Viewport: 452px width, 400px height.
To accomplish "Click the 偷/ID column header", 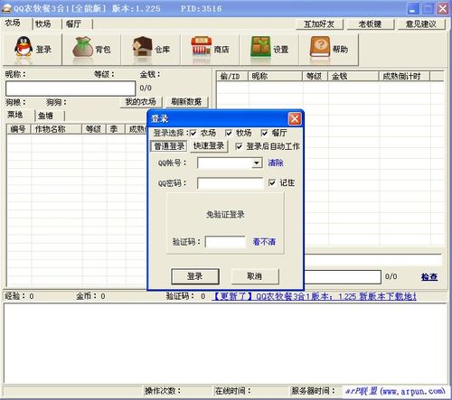I will (x=232, y=77).
